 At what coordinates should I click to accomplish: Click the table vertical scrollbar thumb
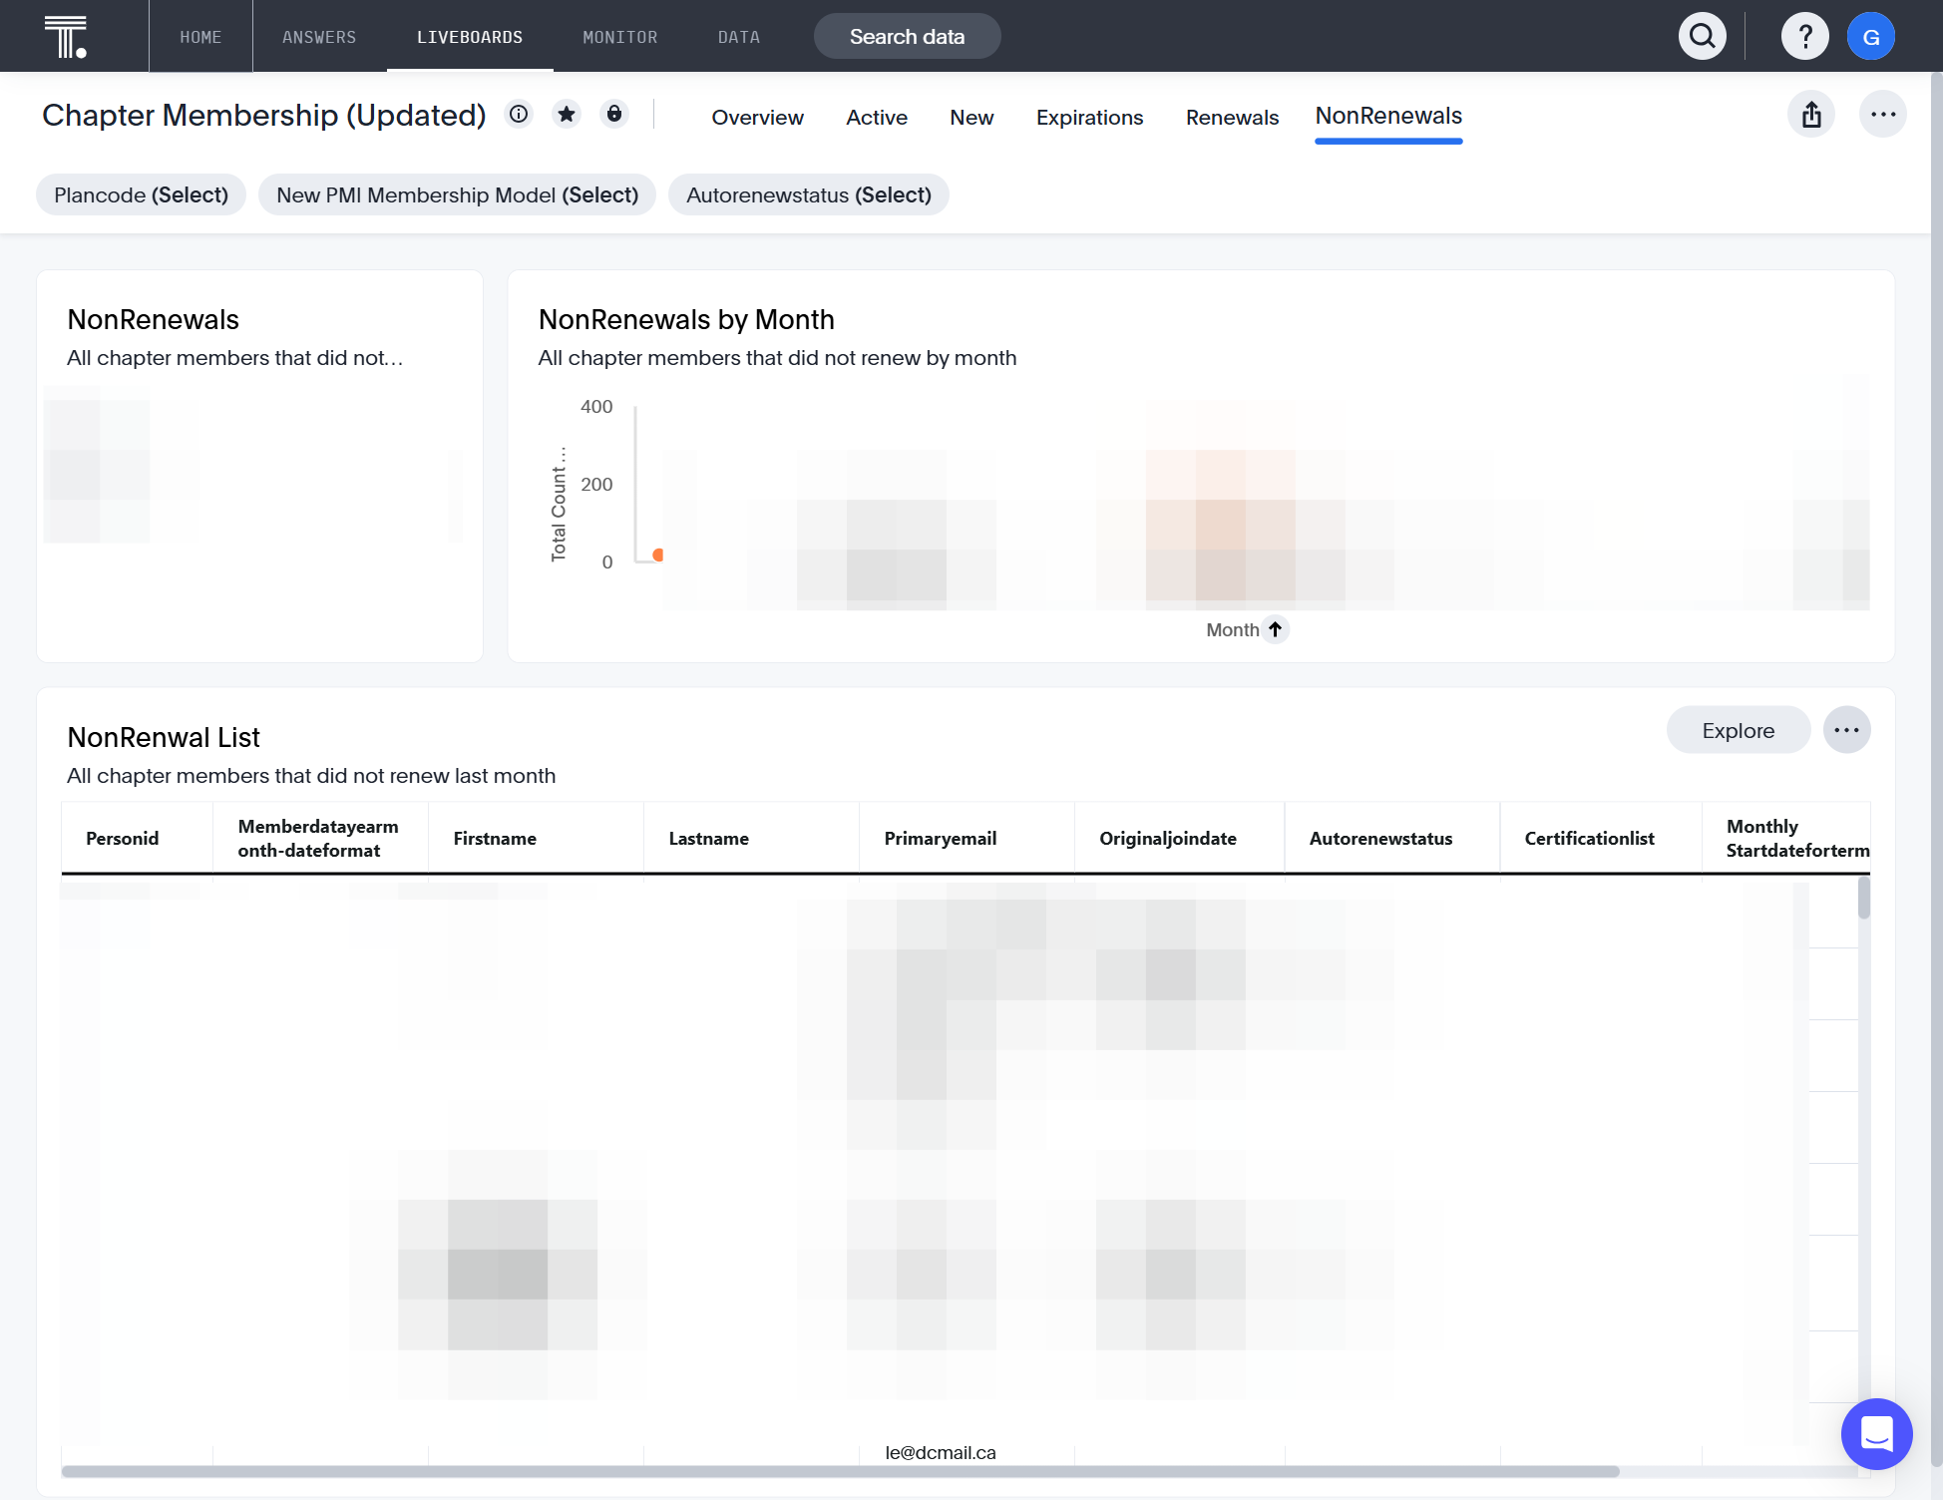click(1863, 898)
